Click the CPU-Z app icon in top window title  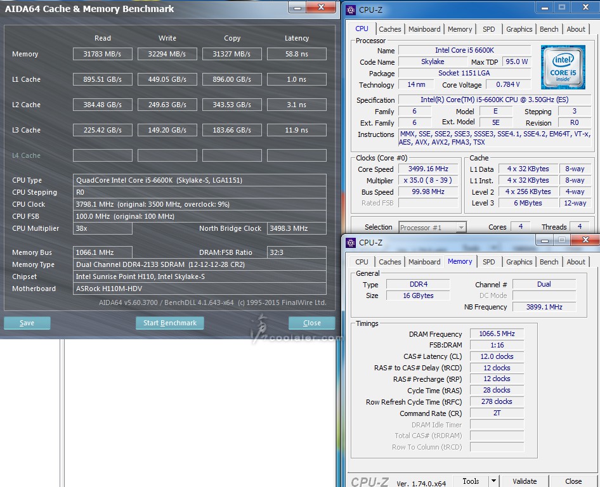[351, 10]
